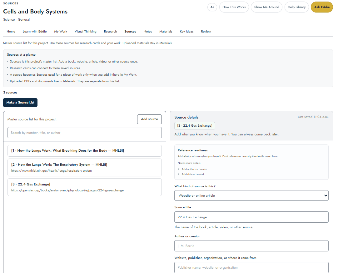338x273 pixels.
Task: Open the Help Library
Action: (x=297, y=7)
